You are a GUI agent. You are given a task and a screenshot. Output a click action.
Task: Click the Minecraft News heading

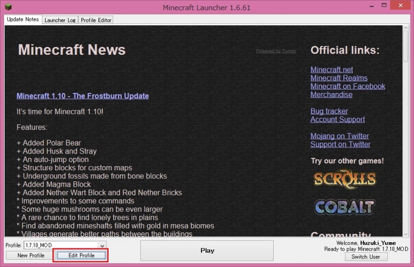pos(72,50)
